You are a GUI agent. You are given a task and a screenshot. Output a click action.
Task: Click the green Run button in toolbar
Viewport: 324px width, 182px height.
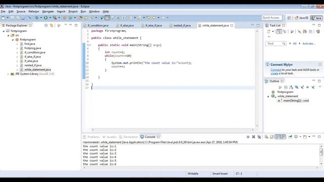pos(46,18)
